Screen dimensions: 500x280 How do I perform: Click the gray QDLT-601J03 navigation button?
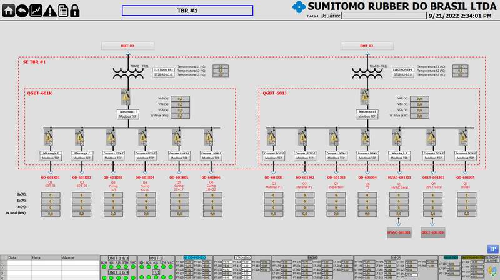tap(432, 232)
